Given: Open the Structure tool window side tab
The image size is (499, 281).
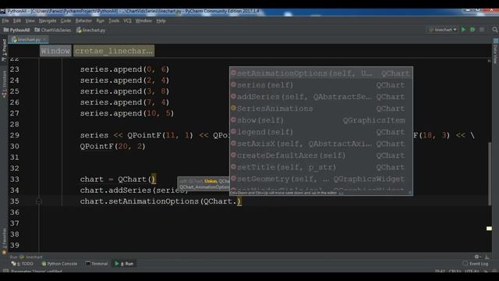Looking at the screenshot, I should tap(4, 84).
